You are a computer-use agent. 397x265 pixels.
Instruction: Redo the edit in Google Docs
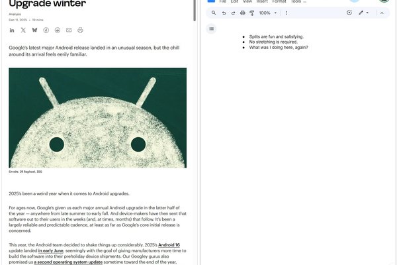(233, 13)
